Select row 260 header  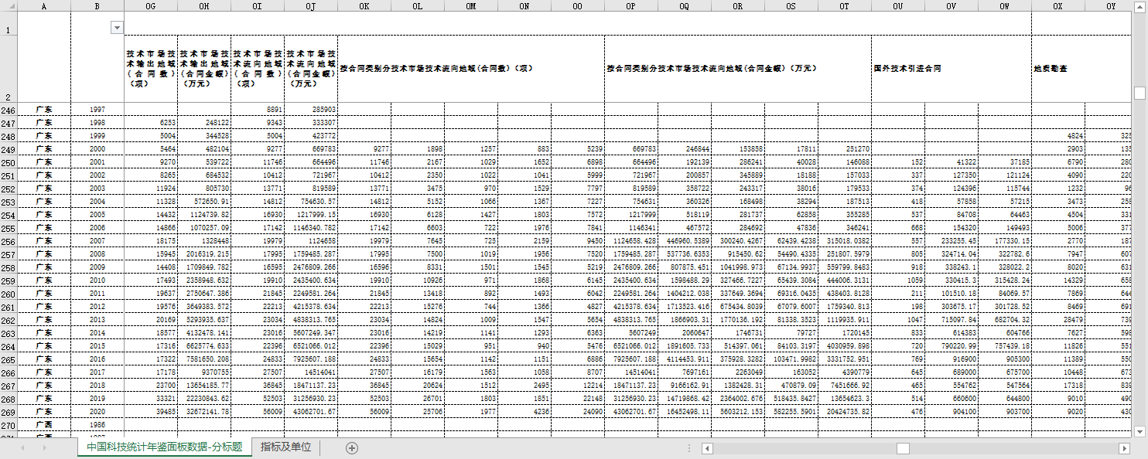9,294
